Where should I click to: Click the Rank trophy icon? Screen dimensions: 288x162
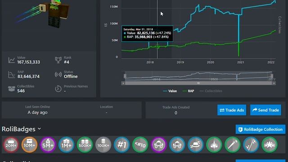[58, 60]
